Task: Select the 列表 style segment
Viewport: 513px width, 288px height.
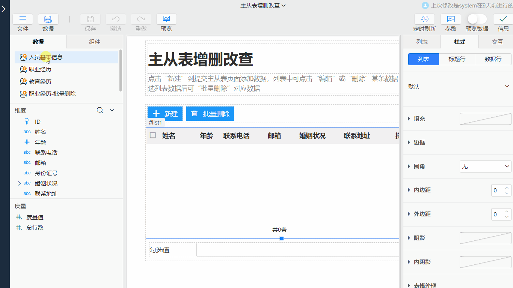Action: click(424, 59)
